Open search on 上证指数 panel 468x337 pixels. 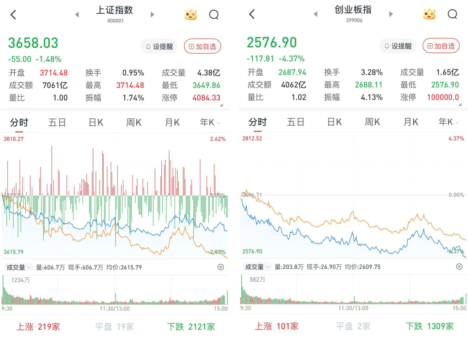point(214,14)
